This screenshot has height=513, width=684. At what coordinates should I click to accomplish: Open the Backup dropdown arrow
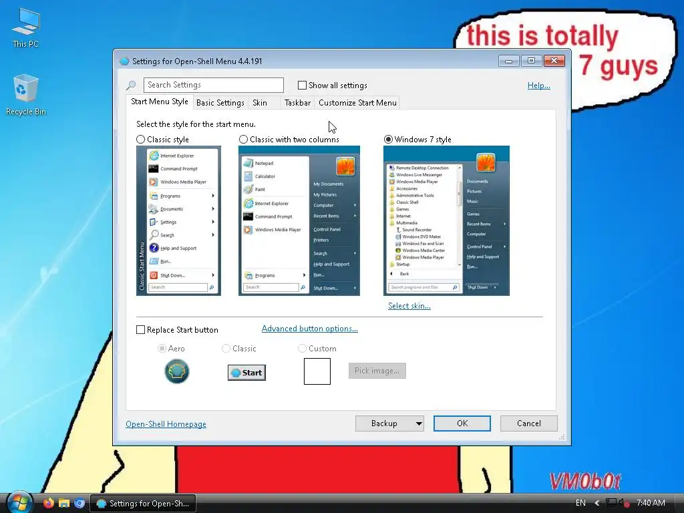point(419,423)
